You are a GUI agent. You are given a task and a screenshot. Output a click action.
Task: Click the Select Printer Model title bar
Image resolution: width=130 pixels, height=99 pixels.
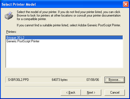click(61, 4)
